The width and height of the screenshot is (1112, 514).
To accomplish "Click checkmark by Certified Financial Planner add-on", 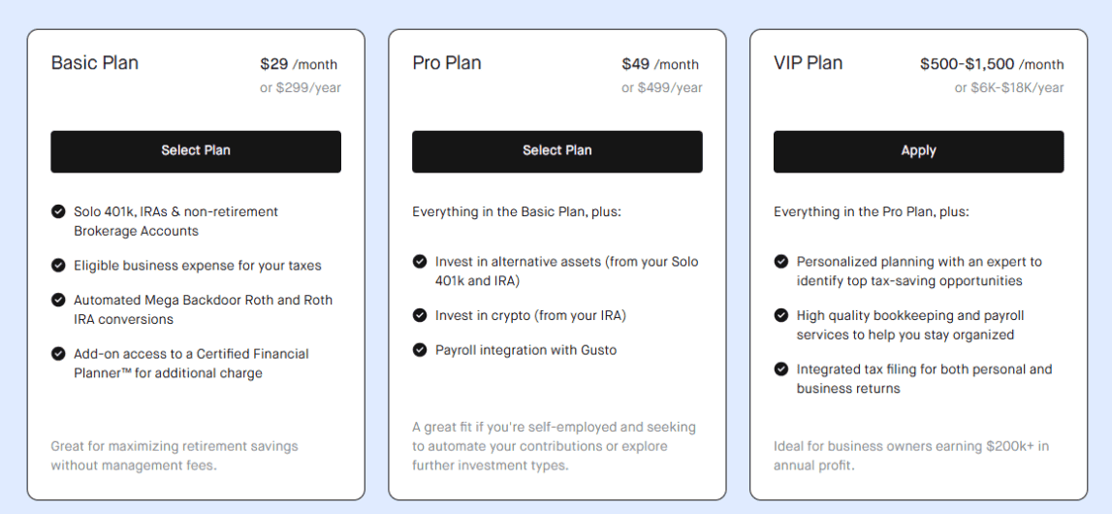I will [x=58, y=354].
